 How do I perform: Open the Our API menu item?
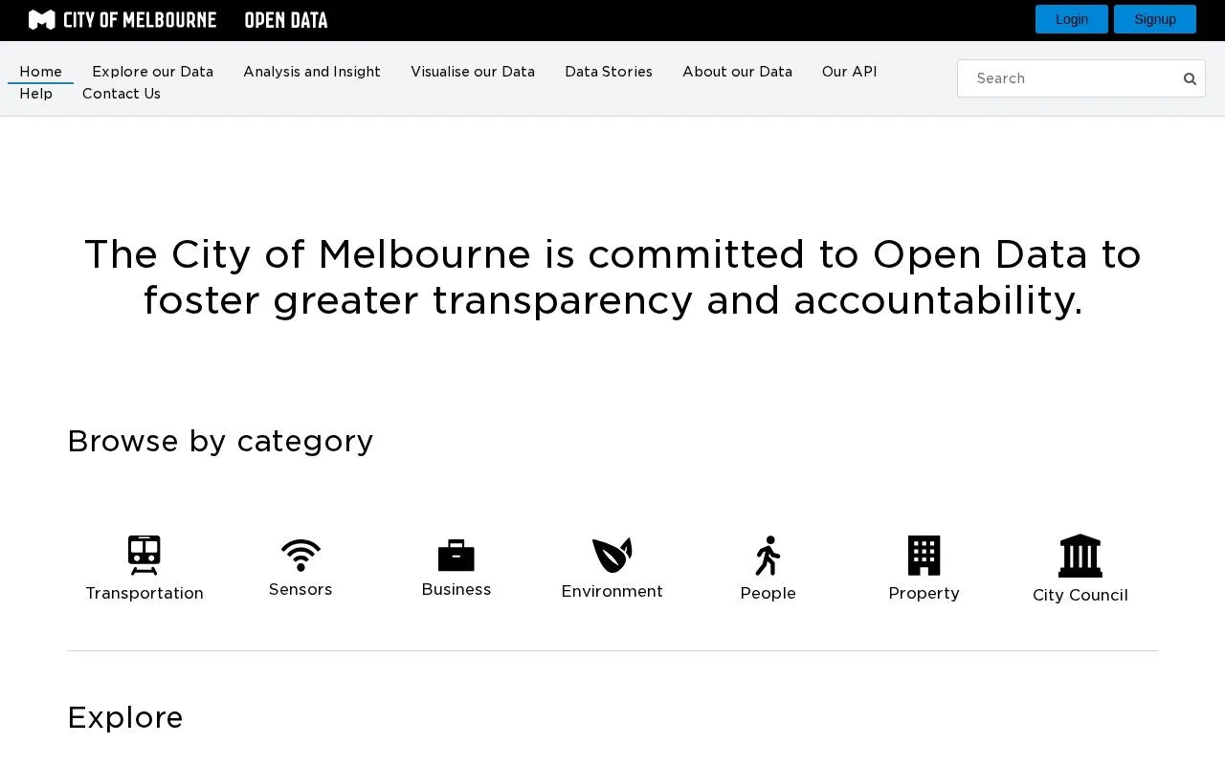[x=849, y=72]
